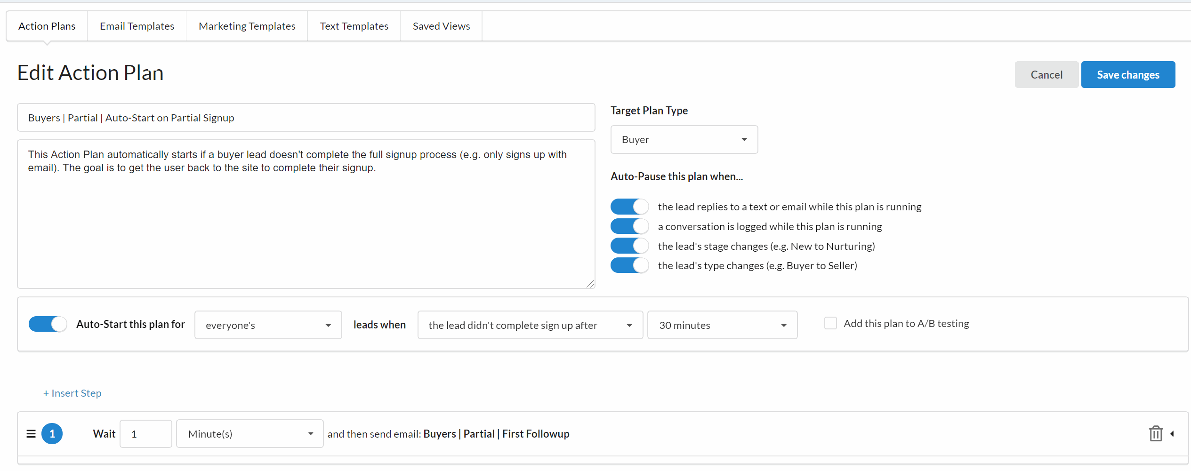Grab the step 1 drag handle icon
1191x471 pixels.
coord(31,433)
